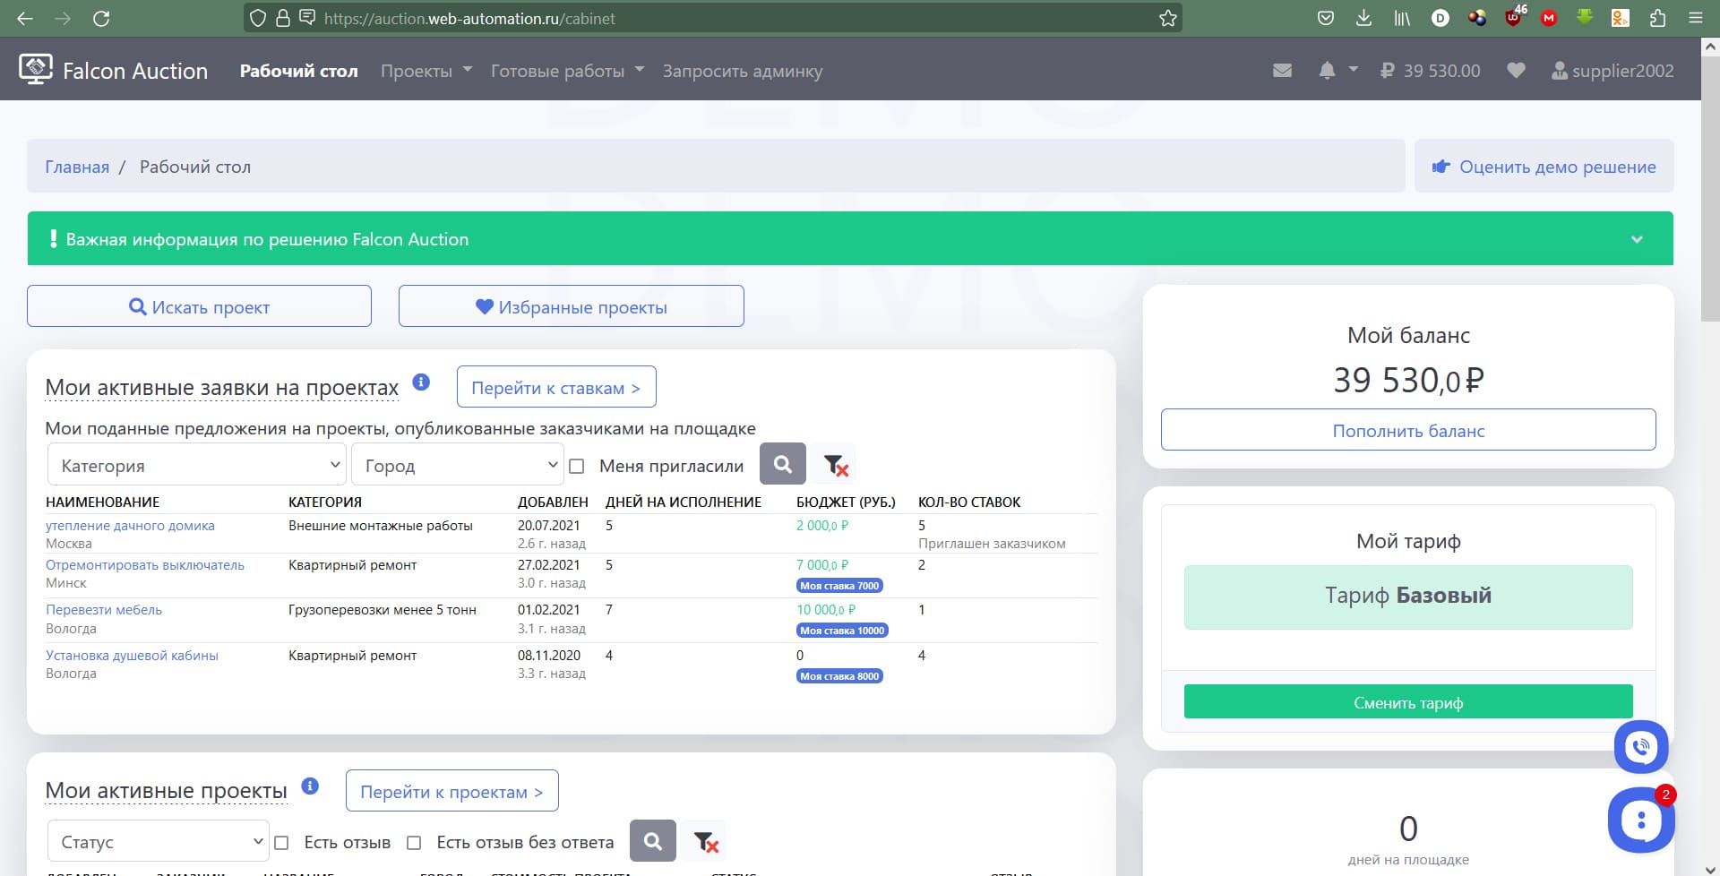The width and height of the screenshot is (1720, 876).
Task: Click the info icon beside active bids heading
Action: pyautogui.click(x=421, y=382)
